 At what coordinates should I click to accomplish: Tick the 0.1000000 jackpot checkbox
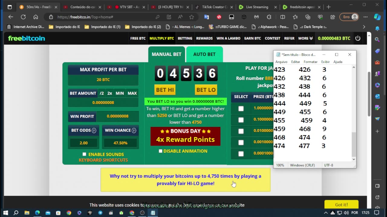click(241, 120)
